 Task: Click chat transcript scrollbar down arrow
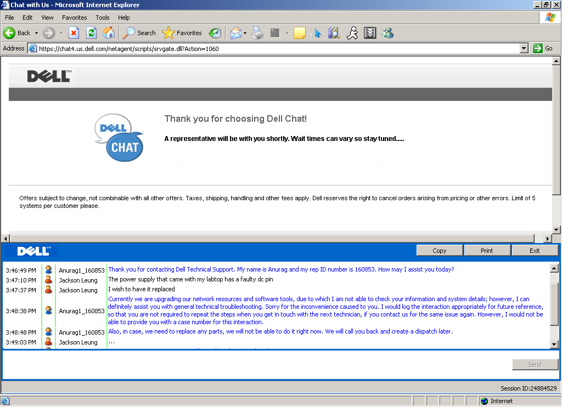tap(554, 344)
